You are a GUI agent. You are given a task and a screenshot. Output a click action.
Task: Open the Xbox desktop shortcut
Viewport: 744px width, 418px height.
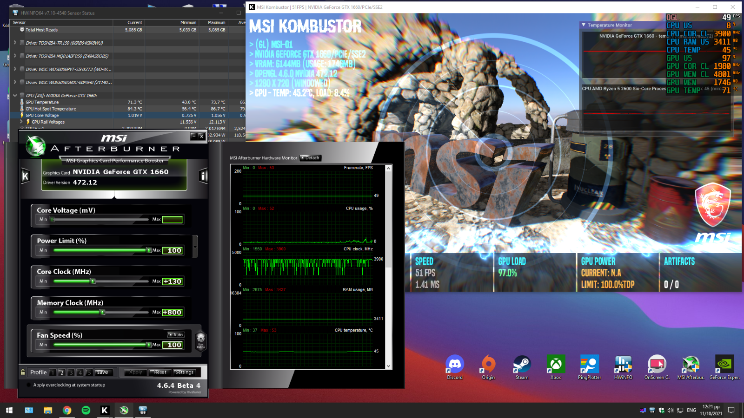pos(556,367)
